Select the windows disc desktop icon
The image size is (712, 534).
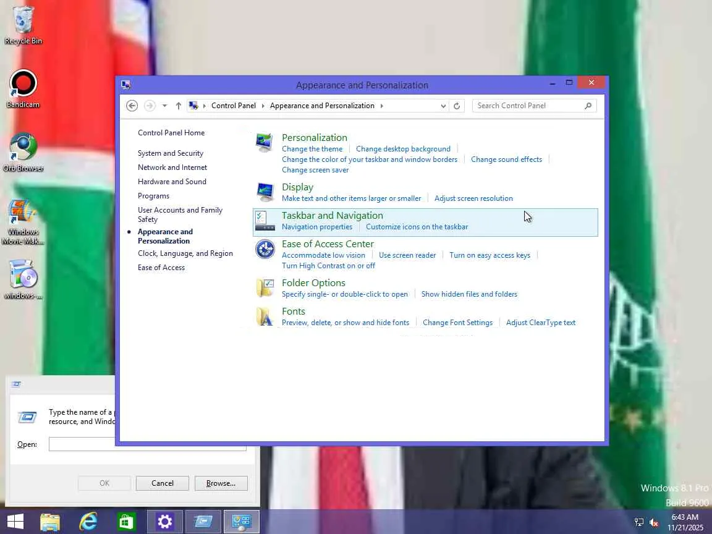pos(23,280)
